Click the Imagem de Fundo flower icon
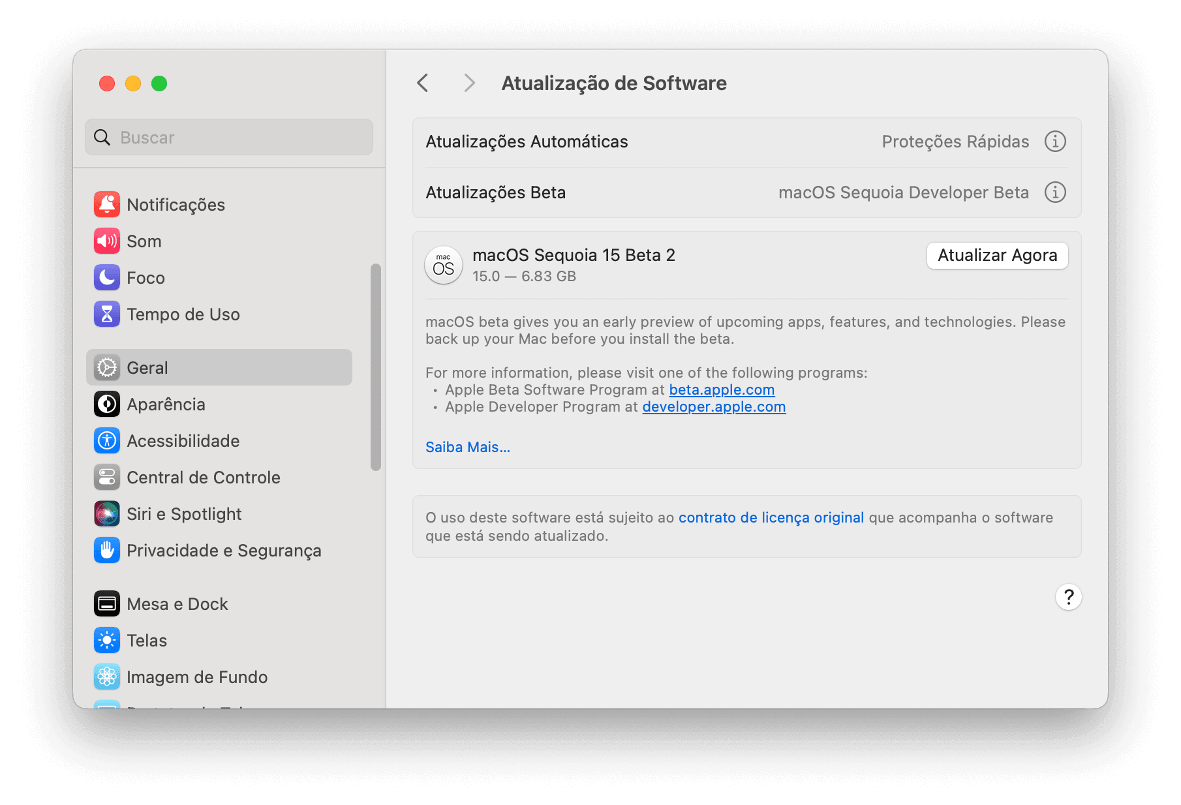The height and width of the screenshot is (805, 1181). pyautogui.click(x=107, y=677)
